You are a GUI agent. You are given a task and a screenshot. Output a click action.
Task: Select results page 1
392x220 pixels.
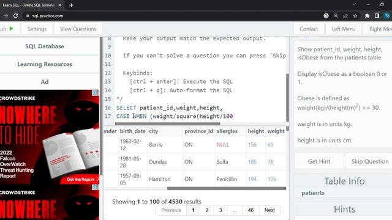pyautogui.click(x=194, y=210)
